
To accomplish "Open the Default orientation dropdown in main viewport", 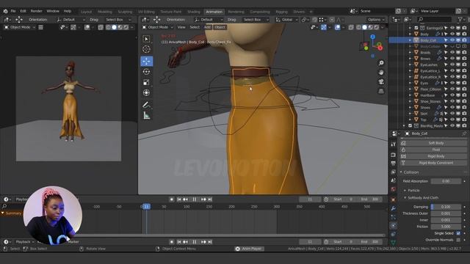I will [209, 20].
